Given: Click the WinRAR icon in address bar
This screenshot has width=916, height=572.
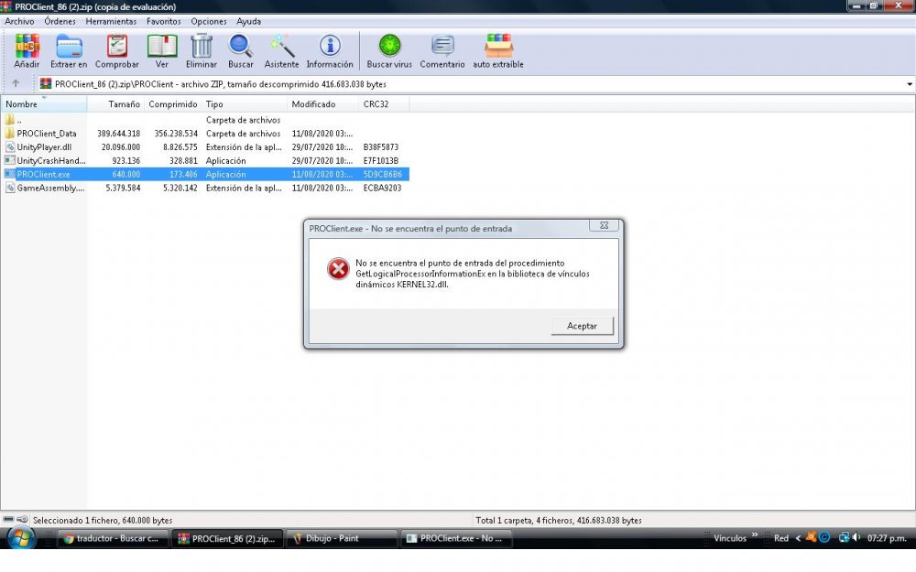Looking at the screenshot, I should [46, 83].
